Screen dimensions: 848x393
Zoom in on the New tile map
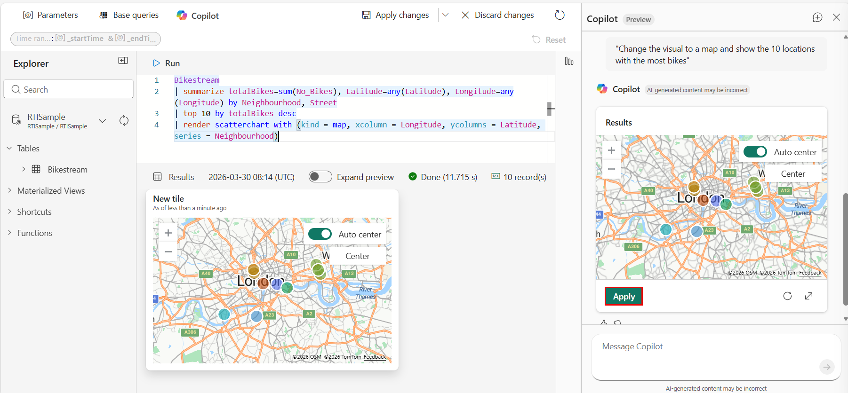point(168,233)
